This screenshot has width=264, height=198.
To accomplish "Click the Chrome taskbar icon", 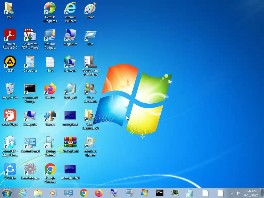I will click(84, 193).
